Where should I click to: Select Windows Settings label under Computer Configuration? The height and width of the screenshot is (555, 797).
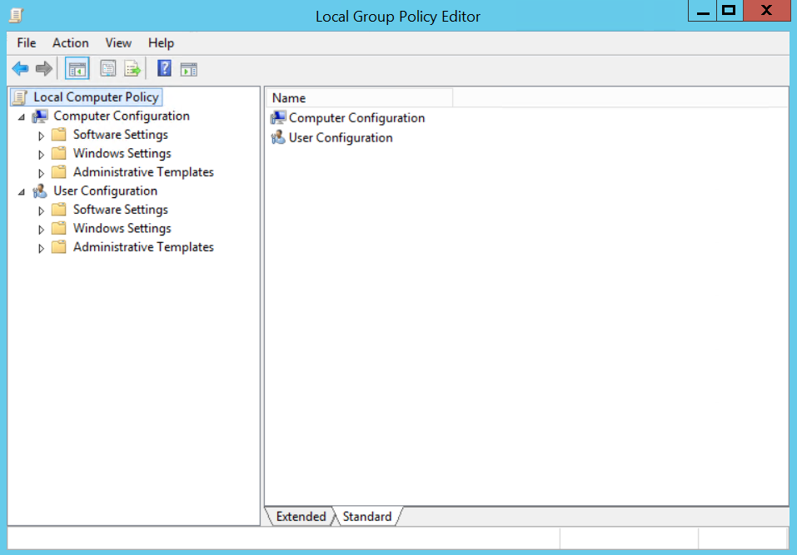pyautogui.click(x=122, y=153)
